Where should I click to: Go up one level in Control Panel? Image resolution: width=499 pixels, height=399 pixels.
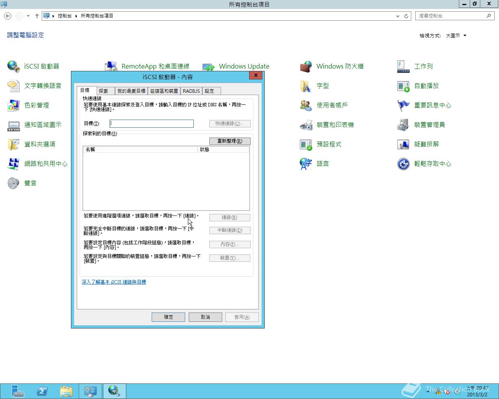(x=37, y=16)
